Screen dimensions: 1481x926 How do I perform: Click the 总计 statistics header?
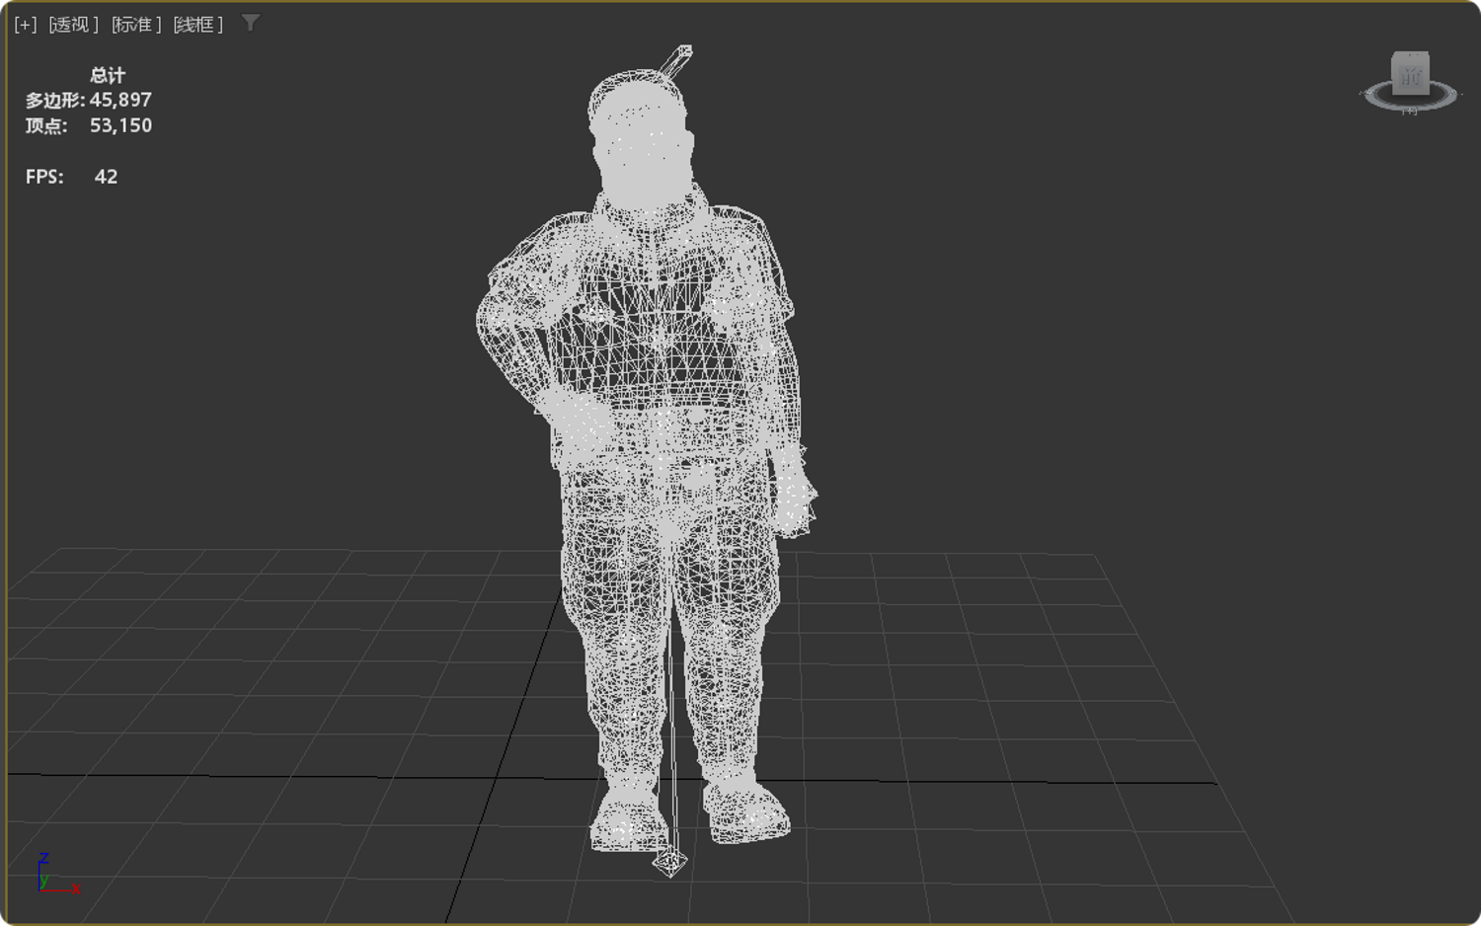pos(108,75)
